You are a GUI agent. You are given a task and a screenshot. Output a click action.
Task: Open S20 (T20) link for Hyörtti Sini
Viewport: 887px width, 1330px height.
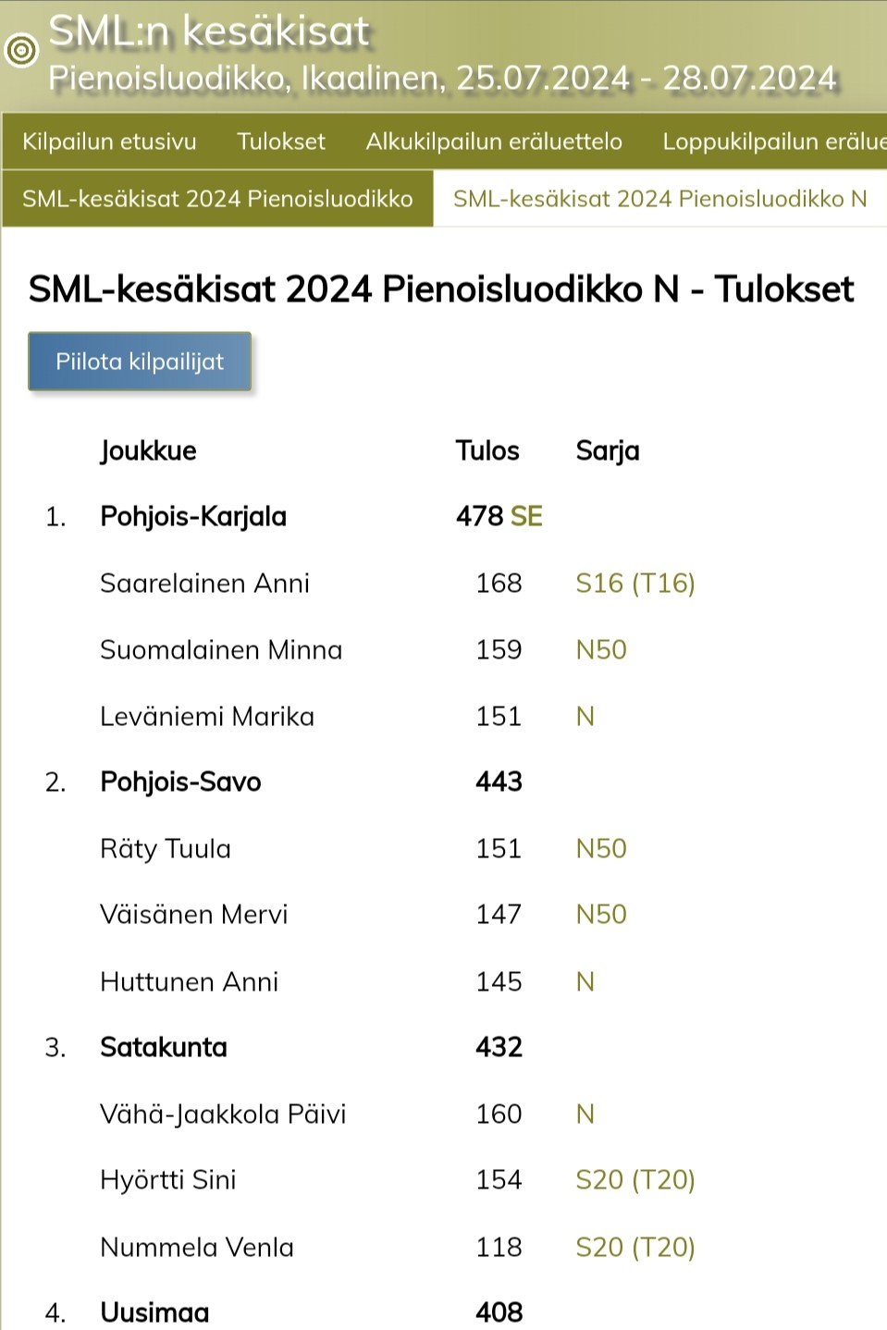pos(634,1180)
